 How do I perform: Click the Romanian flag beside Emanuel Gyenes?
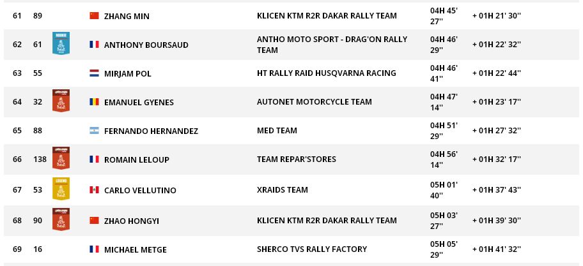click(x=94, y=102)
